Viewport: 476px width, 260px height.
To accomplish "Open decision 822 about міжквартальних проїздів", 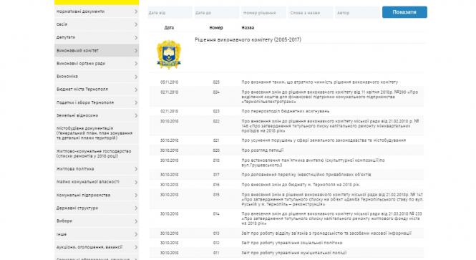I will point(330,126).
